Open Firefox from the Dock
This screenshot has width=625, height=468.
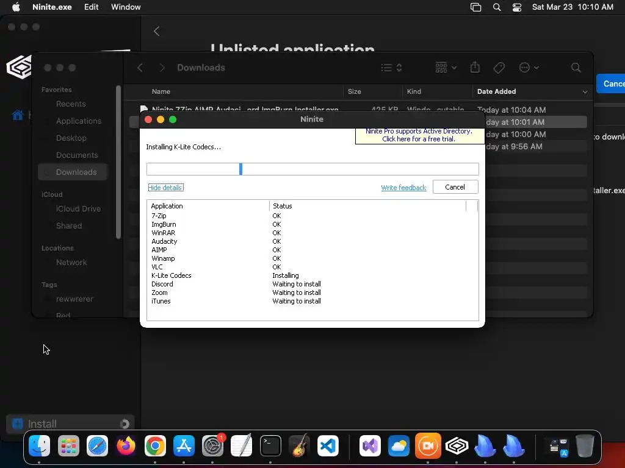126,445
